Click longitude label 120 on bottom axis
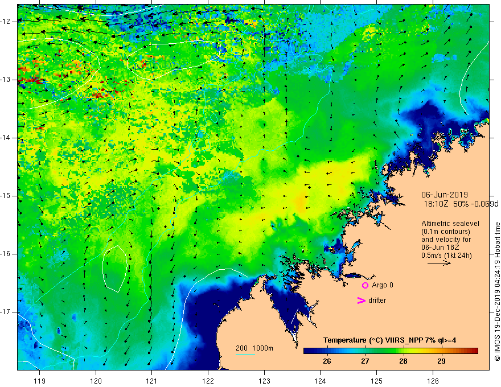The image size is (501, 387). point(96,381)
